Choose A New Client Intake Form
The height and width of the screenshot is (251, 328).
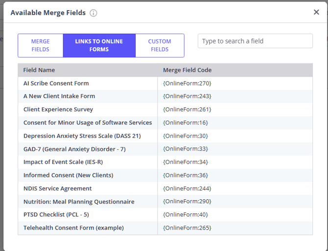point(59,96)
